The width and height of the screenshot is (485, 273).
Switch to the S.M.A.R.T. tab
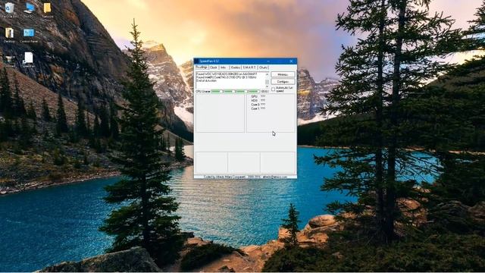click(249, 67)
